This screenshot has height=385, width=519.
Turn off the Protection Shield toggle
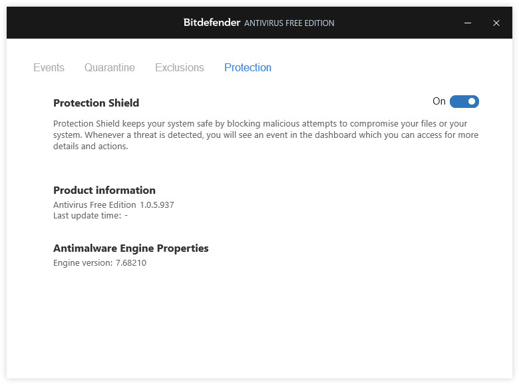pyautogui.click(x=464, y=101)
